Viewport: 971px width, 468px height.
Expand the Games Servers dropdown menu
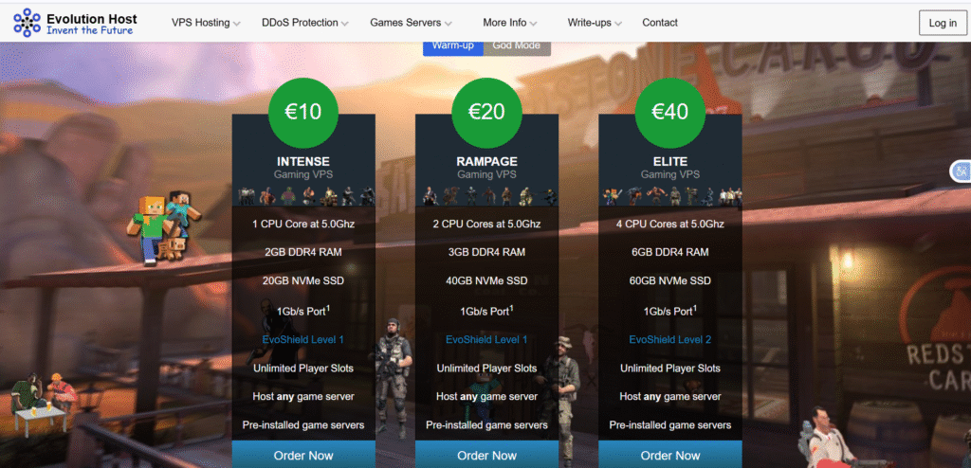(411, 23)
